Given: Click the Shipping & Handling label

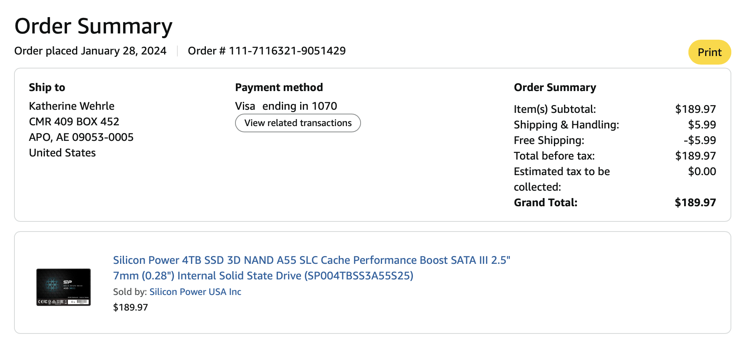Looking at the screenshot, I should click(x=566, y=125).
